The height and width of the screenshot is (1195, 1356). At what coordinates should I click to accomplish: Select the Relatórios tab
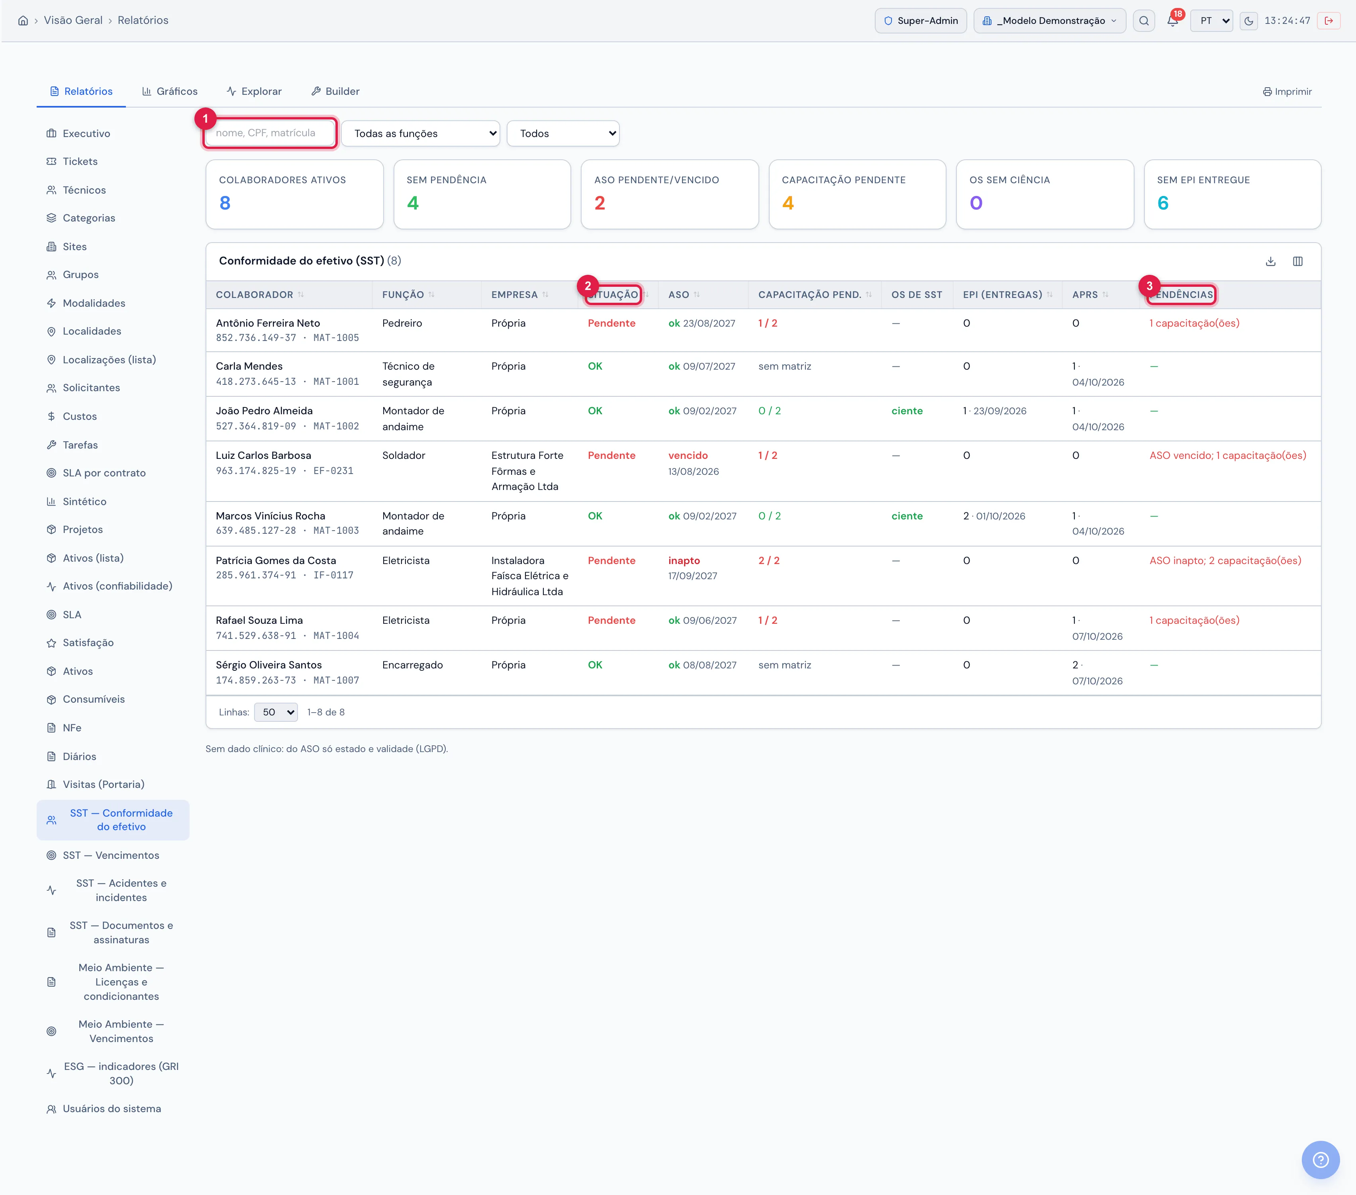click(x=82, y=92)
